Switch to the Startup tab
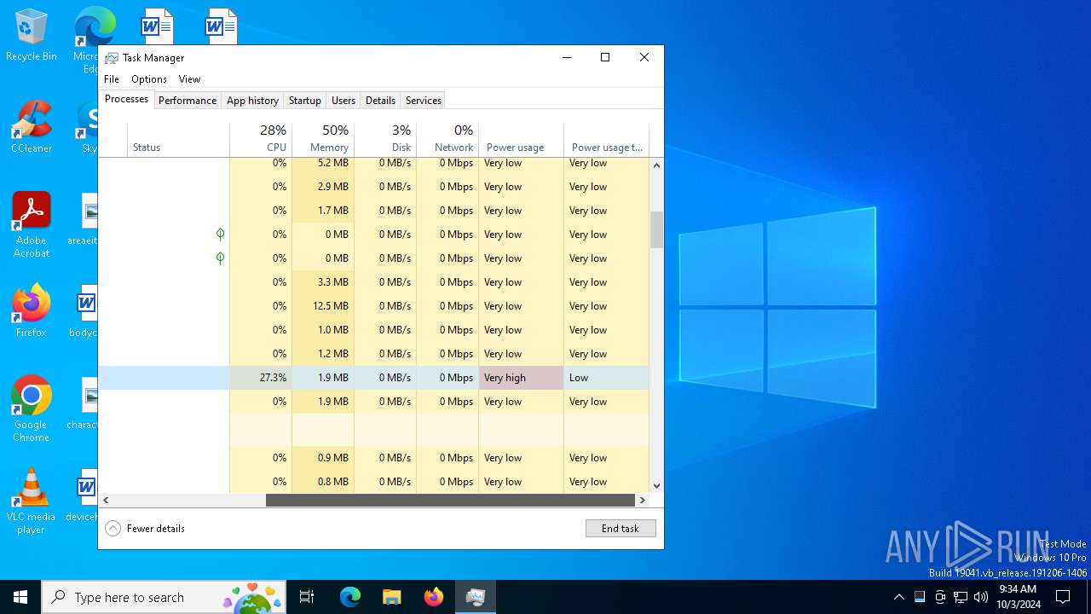 (x=304, y=100)
